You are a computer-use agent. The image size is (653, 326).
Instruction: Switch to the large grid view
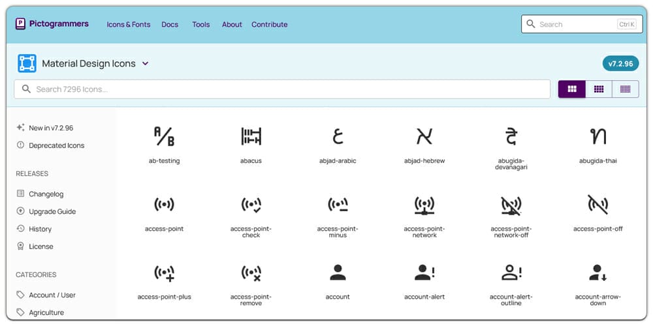[572, 89]
